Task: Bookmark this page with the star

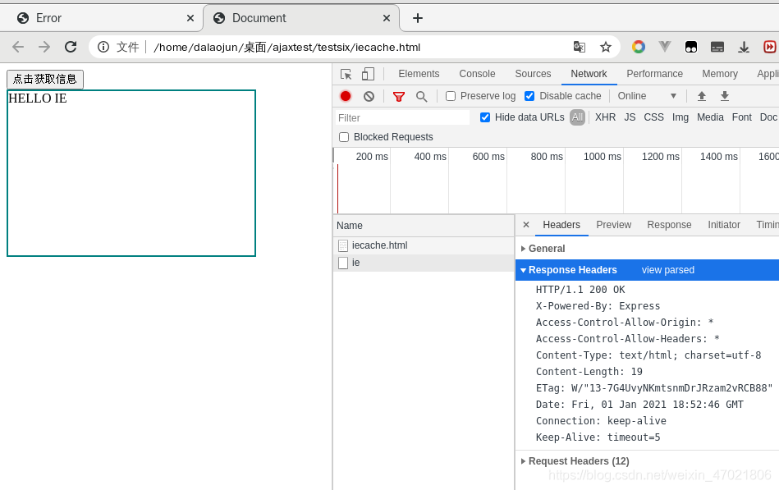Action: [606, 48]
